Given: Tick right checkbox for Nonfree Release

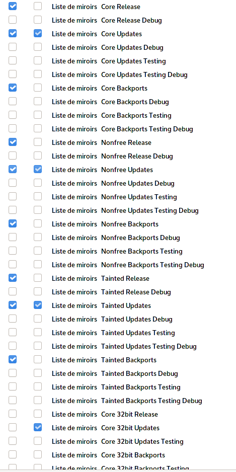Looking at the screenshot, I should 38,142.
